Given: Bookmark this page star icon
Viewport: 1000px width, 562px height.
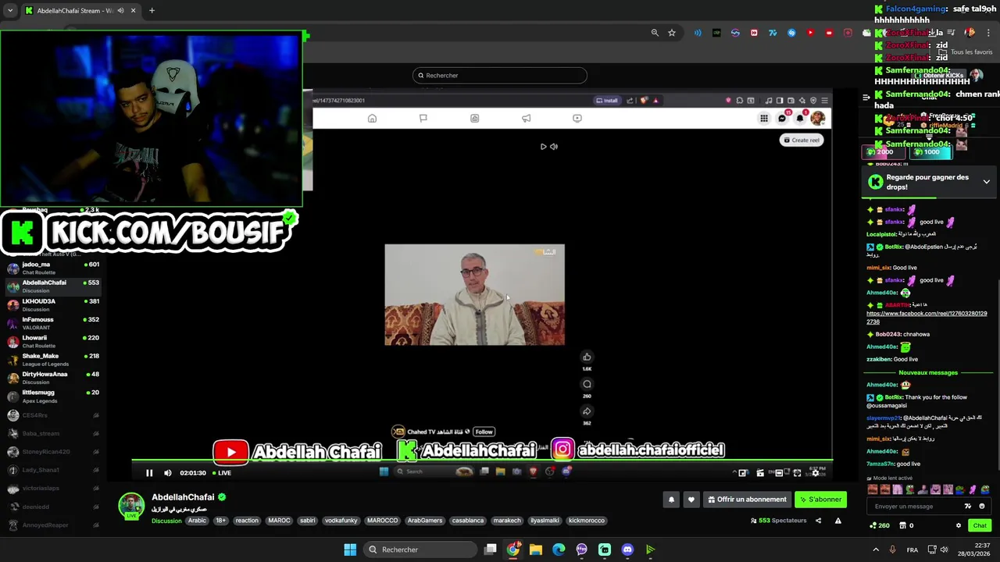Looking at the screenshot, I should [672, 33].
